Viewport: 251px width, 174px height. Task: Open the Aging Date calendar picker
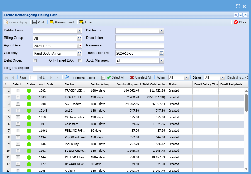(79, 45)
